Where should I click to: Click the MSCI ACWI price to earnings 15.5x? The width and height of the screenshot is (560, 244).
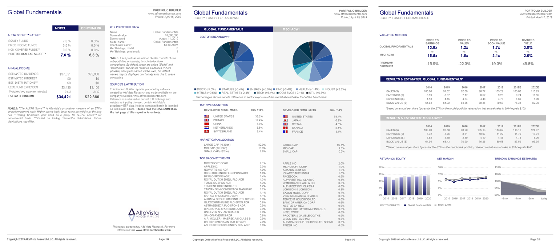point(432,55)
